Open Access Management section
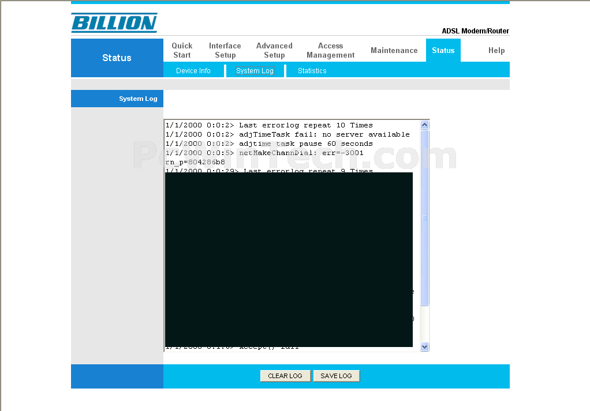Image resolution: width=590 pixels, height=411 pixels. (x=330, y=50)
